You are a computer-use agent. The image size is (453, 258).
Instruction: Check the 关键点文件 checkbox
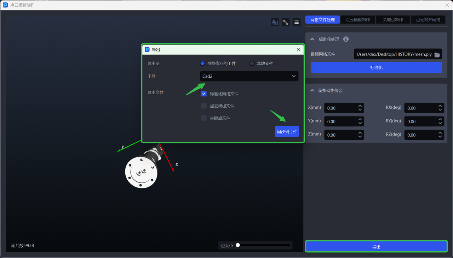204,118
